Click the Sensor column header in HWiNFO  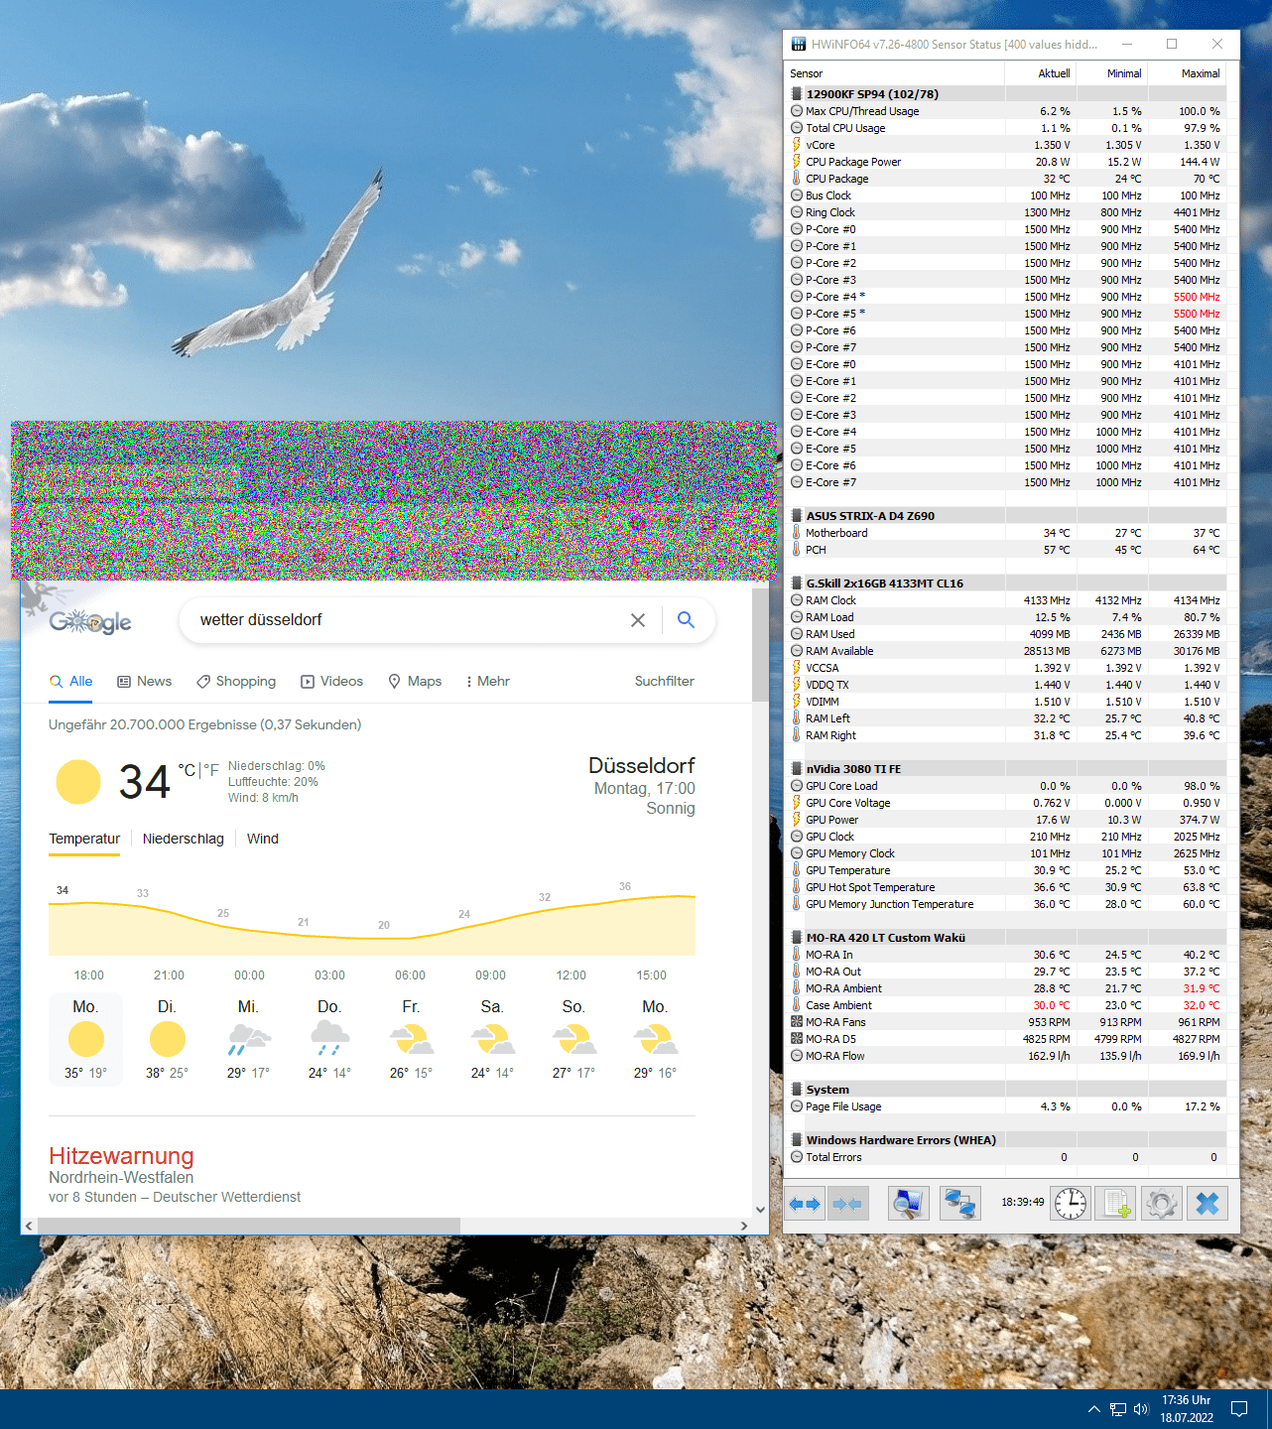pyautogui.click(x=895, y=73)
